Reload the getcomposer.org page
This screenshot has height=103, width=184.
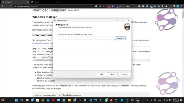(x=10, y=6)
